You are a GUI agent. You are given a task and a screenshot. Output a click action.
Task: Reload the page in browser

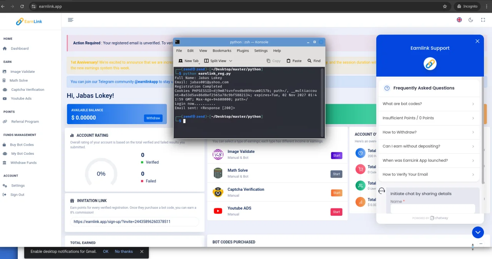(x=22, y=7)
